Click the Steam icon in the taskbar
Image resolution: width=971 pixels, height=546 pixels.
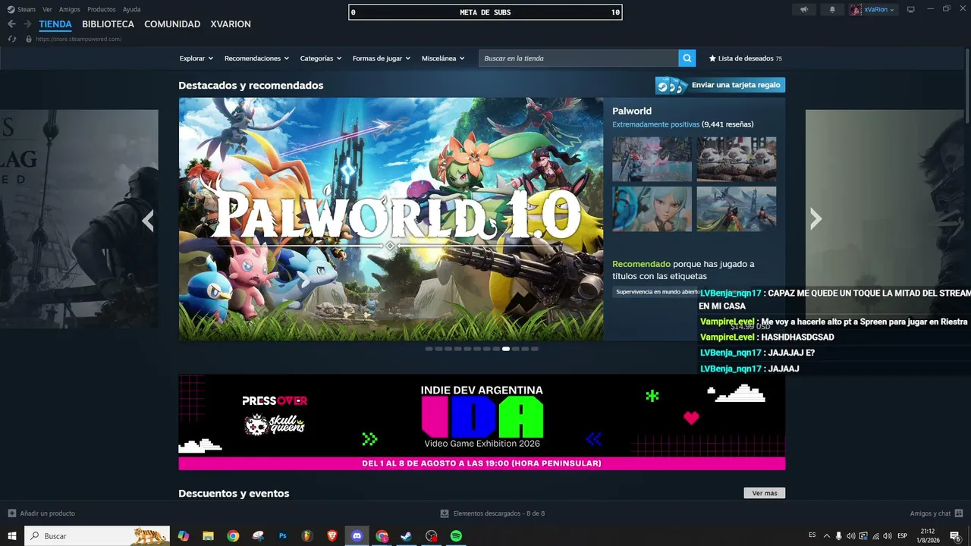point(407,536)
